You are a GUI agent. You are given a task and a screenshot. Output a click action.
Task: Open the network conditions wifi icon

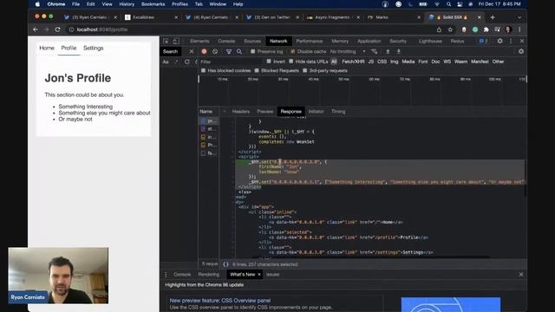point(374,52)
